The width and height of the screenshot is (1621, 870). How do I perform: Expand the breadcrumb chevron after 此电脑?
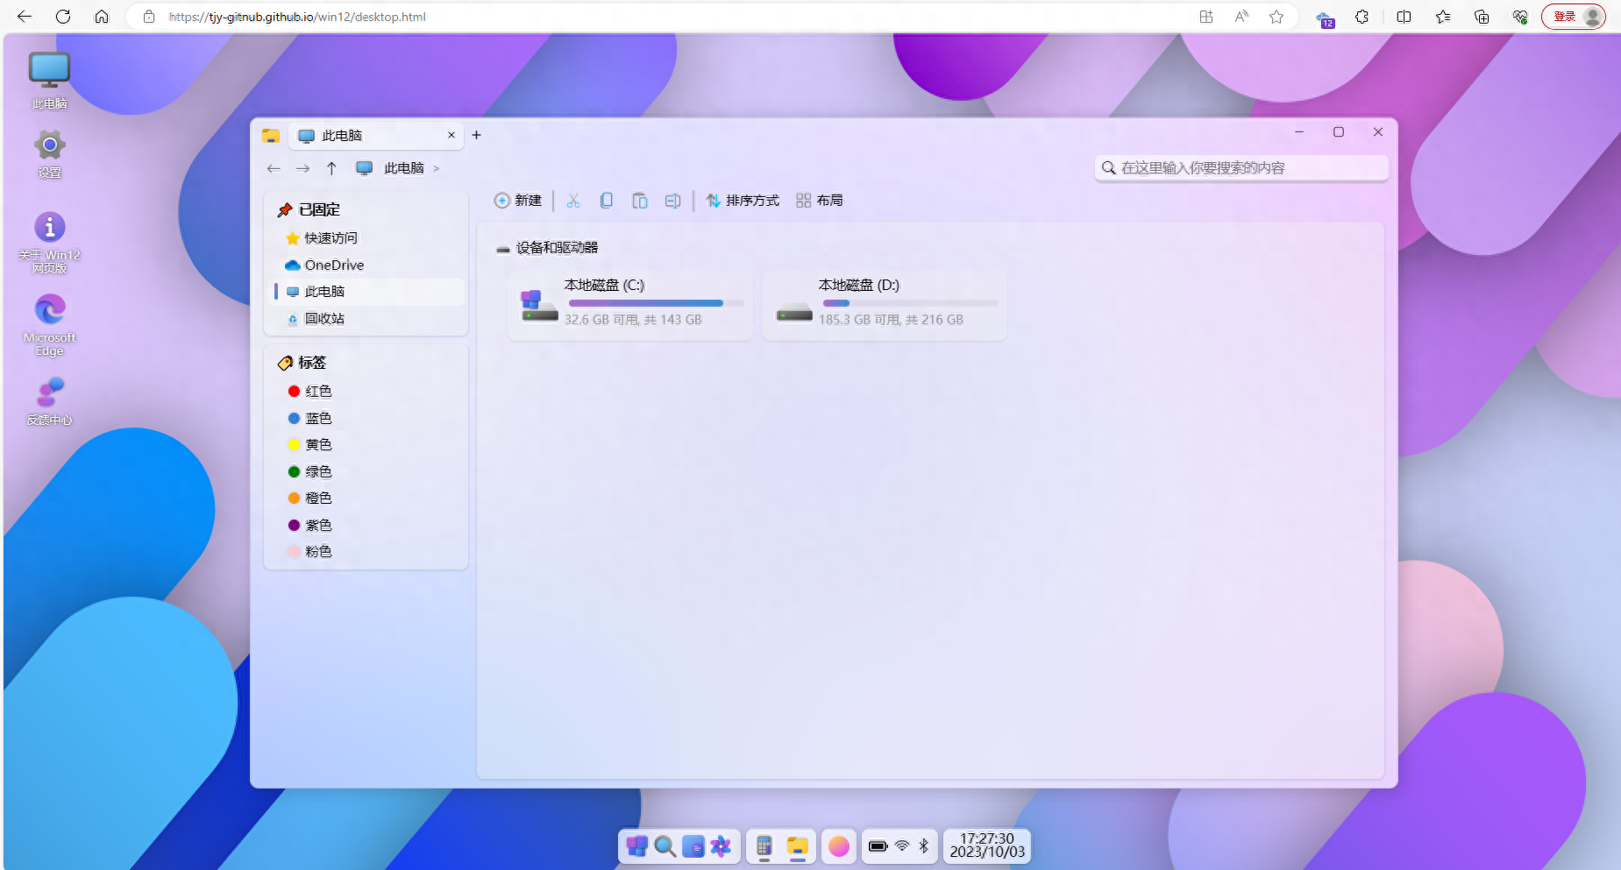pos(437,168)
